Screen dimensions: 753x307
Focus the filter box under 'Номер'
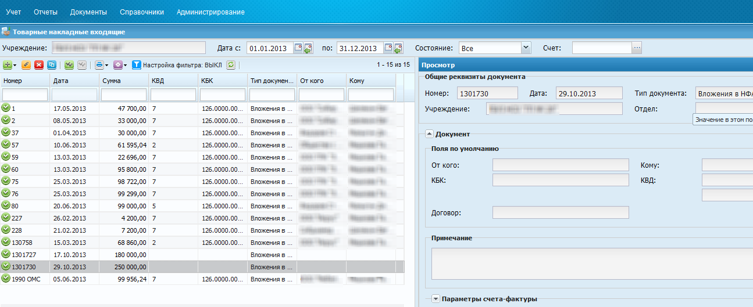tap(25, 95)
